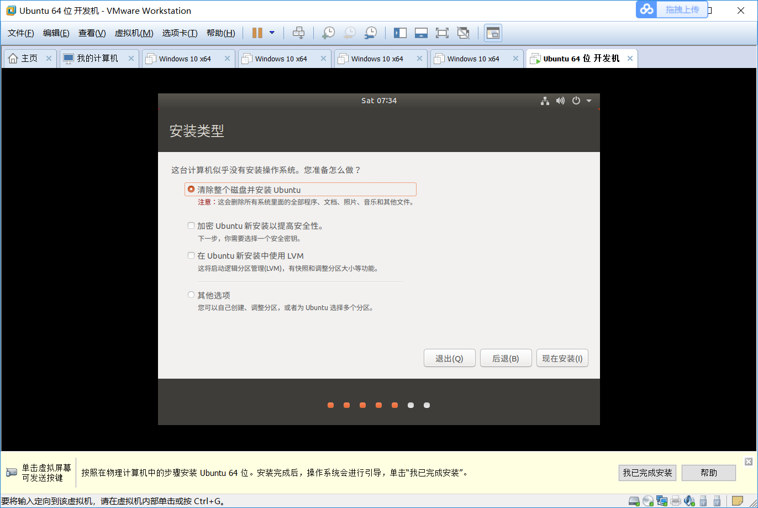This screenshot has height=508, width=758.
Task: Check 在 Ubuntu 新安装中使用 LVM
Action: [x=191, y=255]
